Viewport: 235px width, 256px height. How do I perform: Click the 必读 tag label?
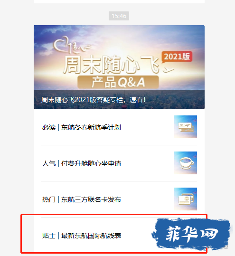point(49,127)
